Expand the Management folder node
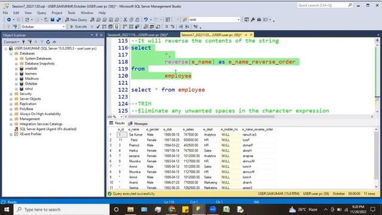Screen dimensions: 382x215 (11, 119)
